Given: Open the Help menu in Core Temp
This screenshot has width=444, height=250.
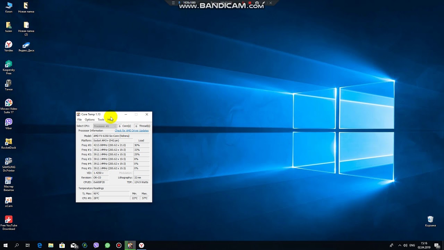Looking at the screenshot, I should point(110,119).
